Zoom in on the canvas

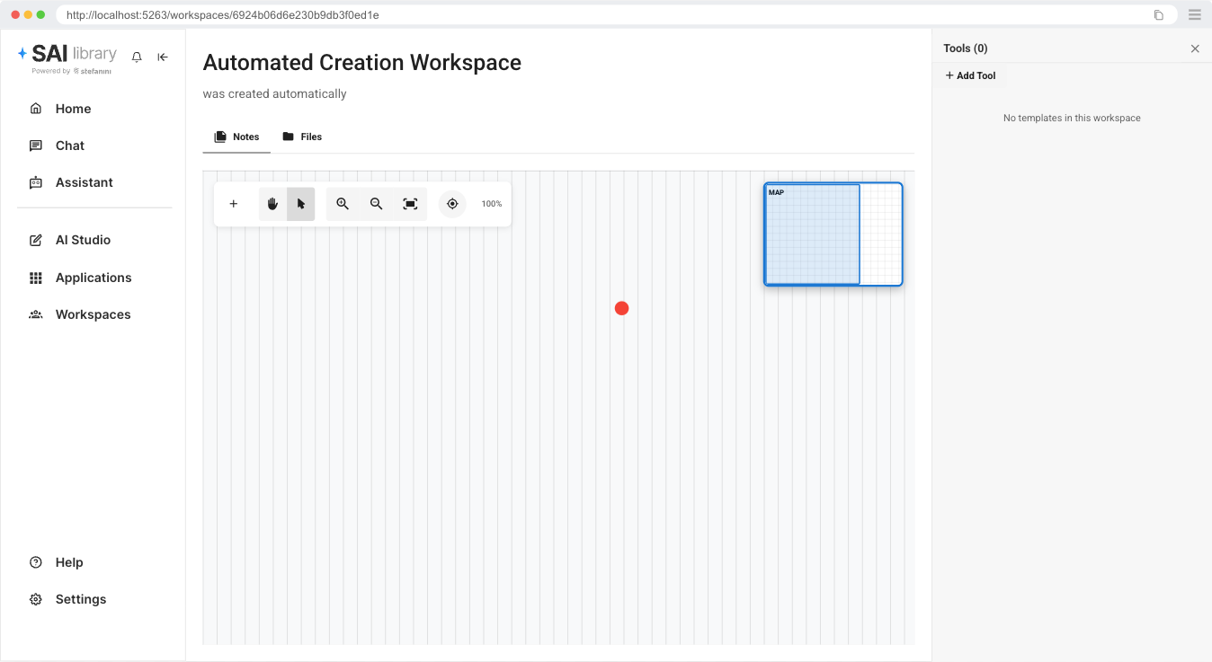pyautogui.click(x=343, y=204)
